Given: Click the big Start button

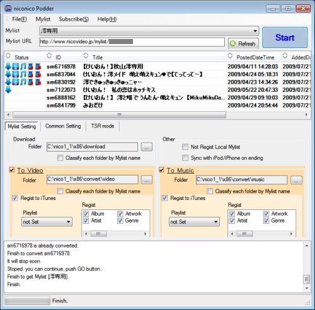Looking at the screenshot, I should (x=285, y=38).
